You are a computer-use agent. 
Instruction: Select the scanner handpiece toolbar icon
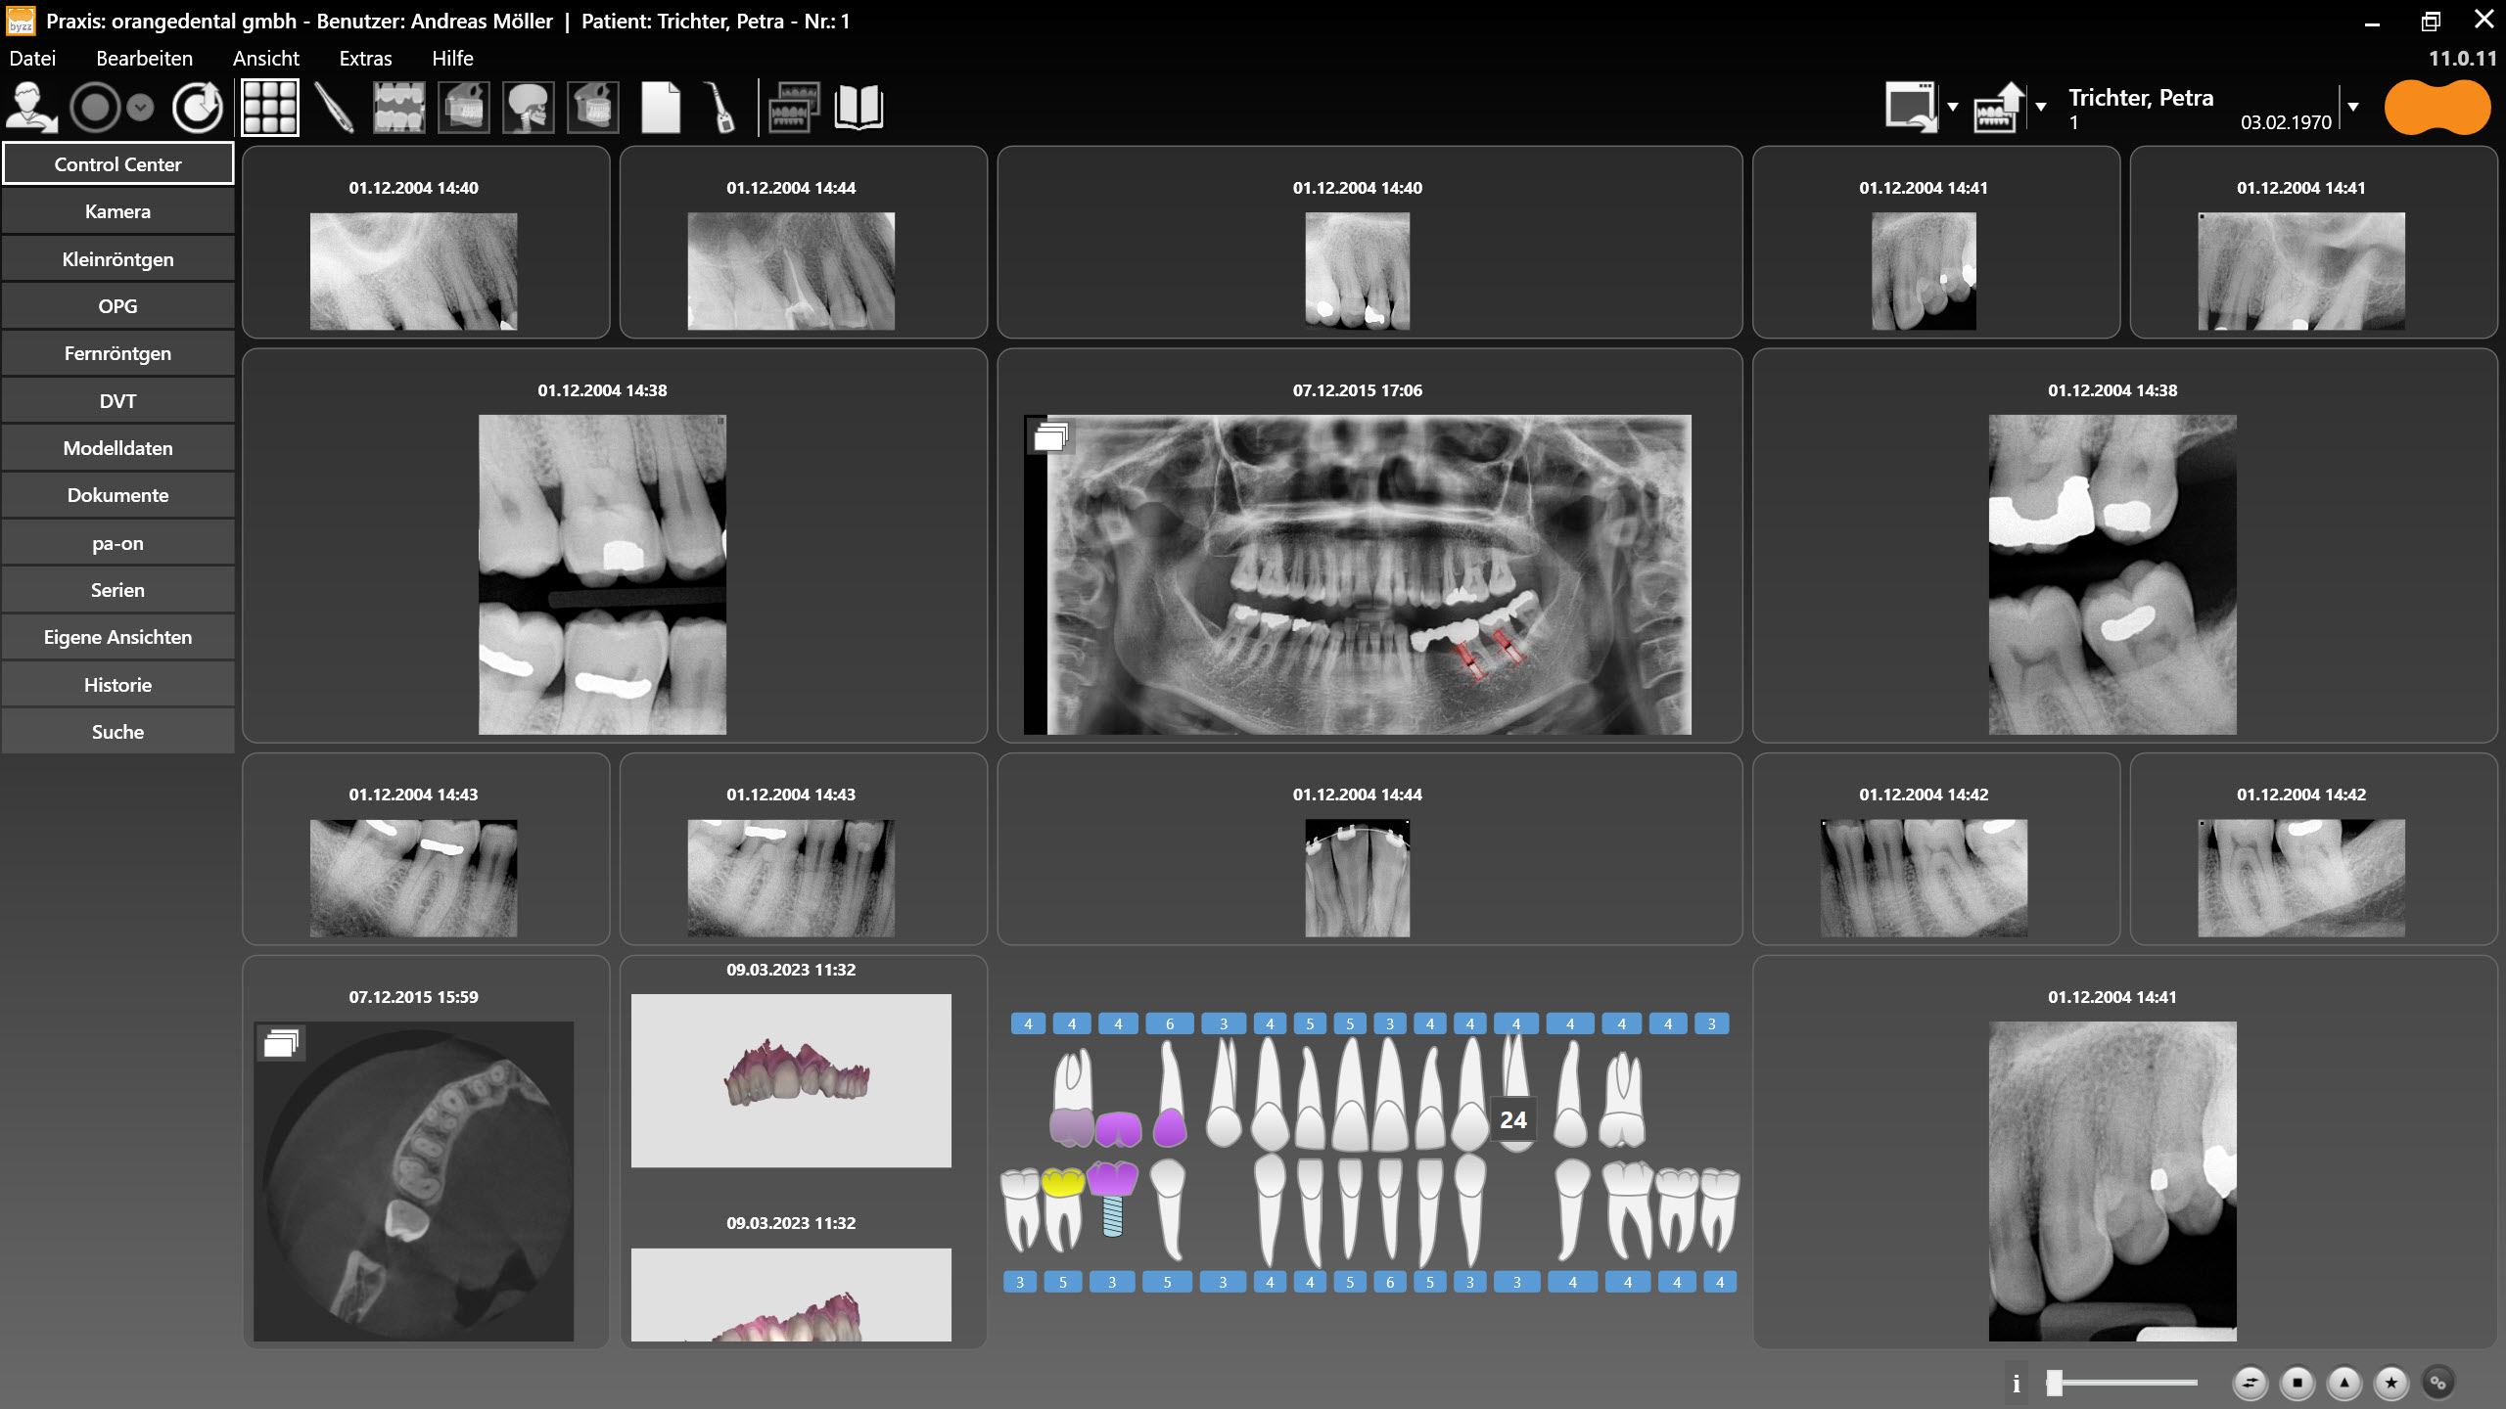(x=722, y=108)
